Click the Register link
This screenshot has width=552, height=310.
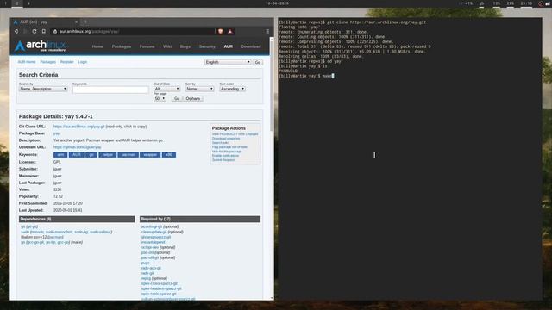point(67,62)
